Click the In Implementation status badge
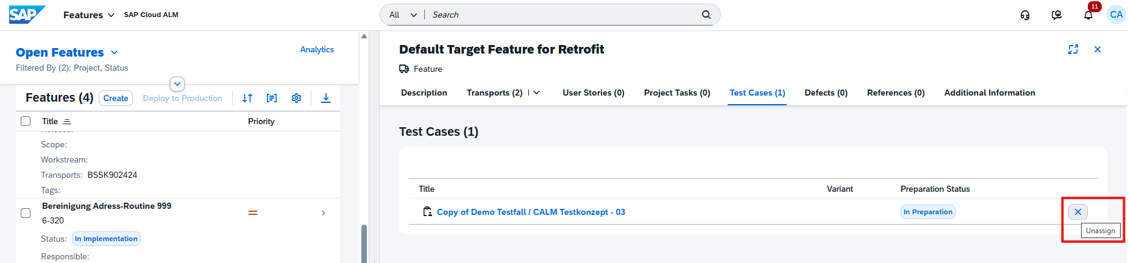Screen dimensions: 1128x263 (x=107, y=239)
